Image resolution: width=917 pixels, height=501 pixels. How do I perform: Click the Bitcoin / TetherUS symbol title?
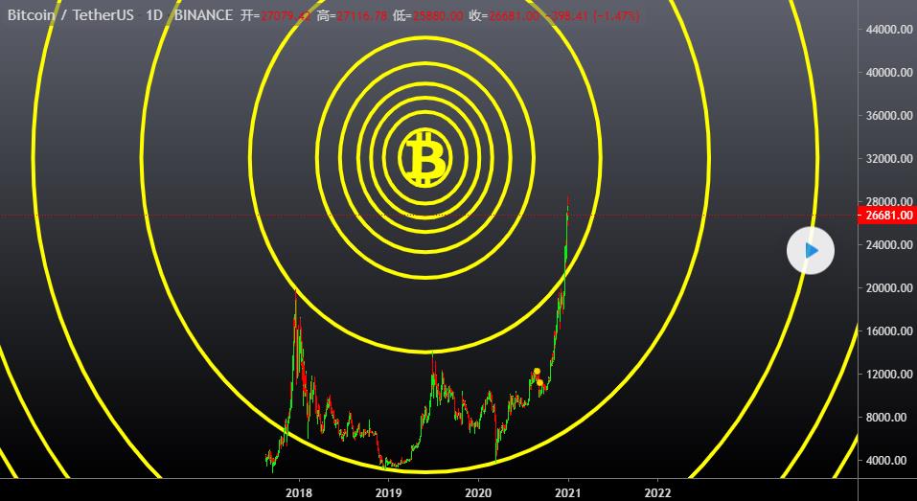pyautogui.click(x=70, y=15)
